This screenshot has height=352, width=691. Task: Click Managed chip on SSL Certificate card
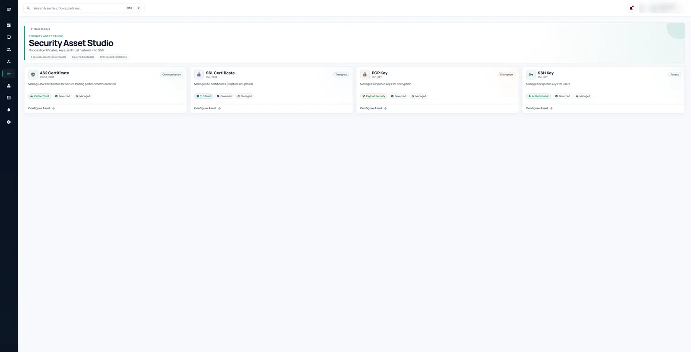click(244, 96)
